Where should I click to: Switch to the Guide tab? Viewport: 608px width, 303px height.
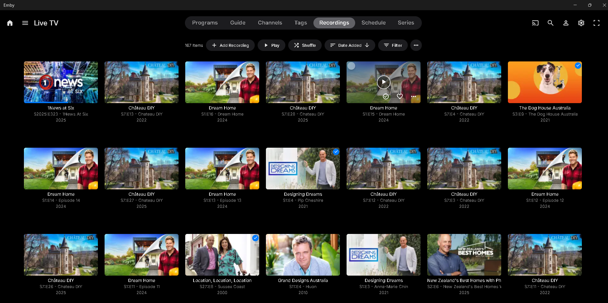tap(238, 23)
